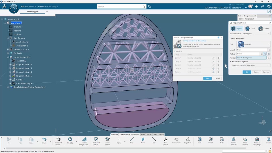Click the Length value field
Screen dimensions: 272x153
pos(252,50)
